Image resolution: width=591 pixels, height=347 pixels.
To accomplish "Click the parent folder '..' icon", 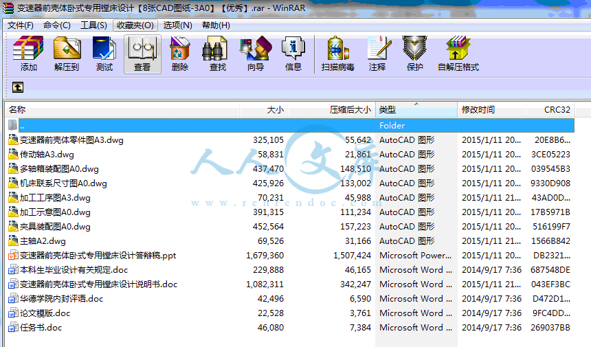I will point(13,125).
